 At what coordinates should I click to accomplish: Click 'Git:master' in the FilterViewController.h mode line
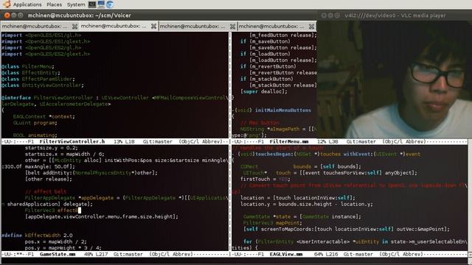158,141
